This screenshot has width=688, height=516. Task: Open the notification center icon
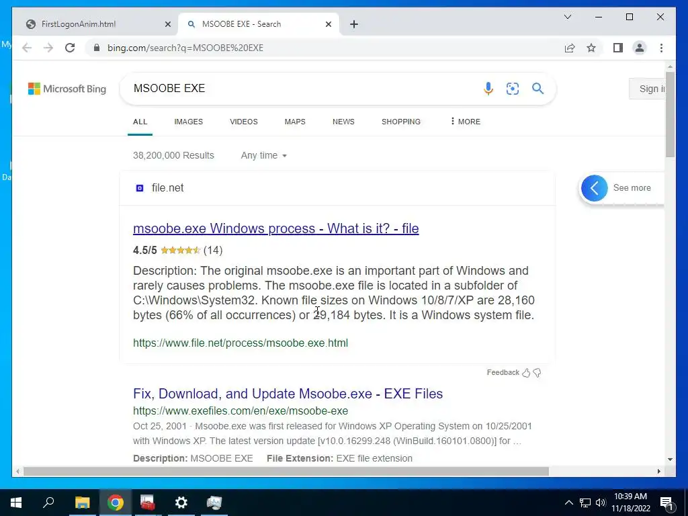pos(666,503)
